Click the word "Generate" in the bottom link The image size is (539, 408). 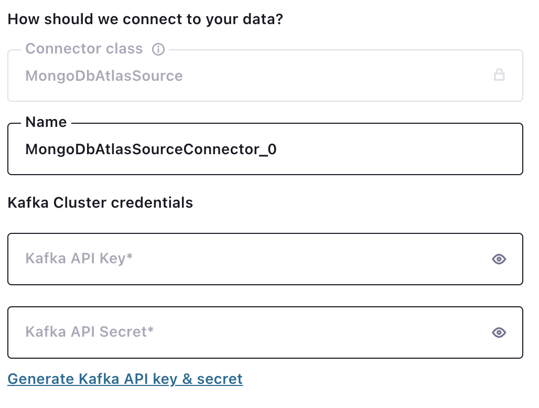pos(41,379)
